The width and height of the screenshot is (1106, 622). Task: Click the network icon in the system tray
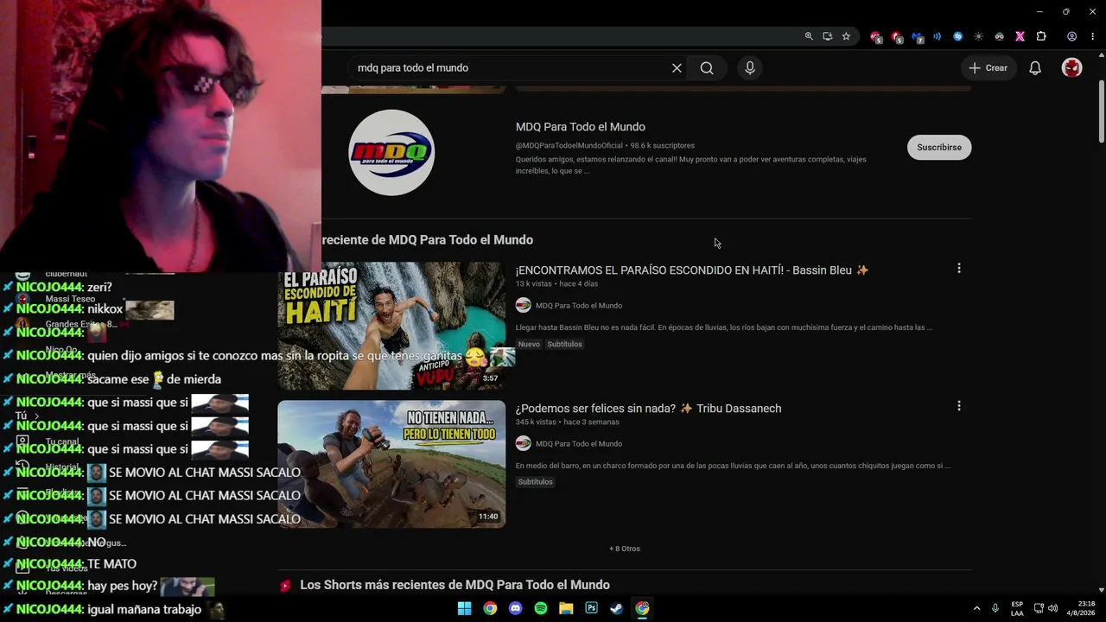(x=1039, y=608)
